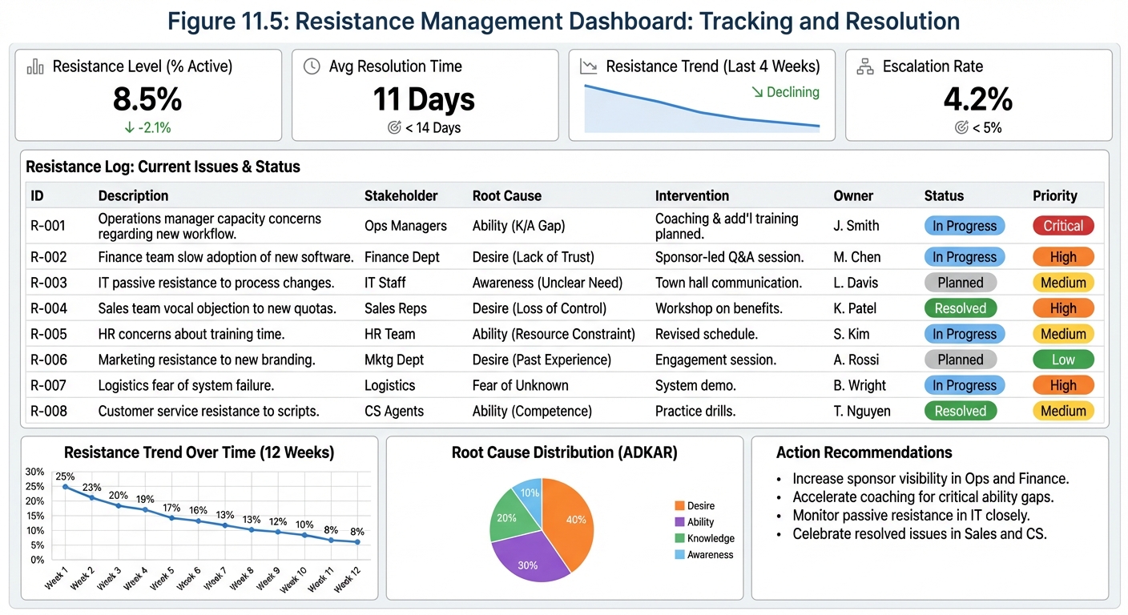Select the Week 12 data point on trend chart

[358, 543]
